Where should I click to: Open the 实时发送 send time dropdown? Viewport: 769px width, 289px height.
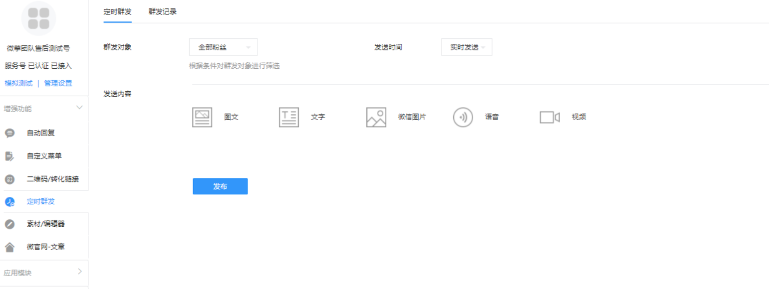point(467,47)
